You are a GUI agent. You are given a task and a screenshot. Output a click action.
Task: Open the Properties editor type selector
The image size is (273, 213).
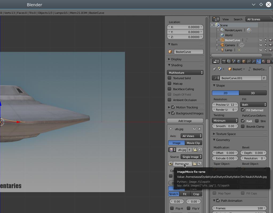216,61
